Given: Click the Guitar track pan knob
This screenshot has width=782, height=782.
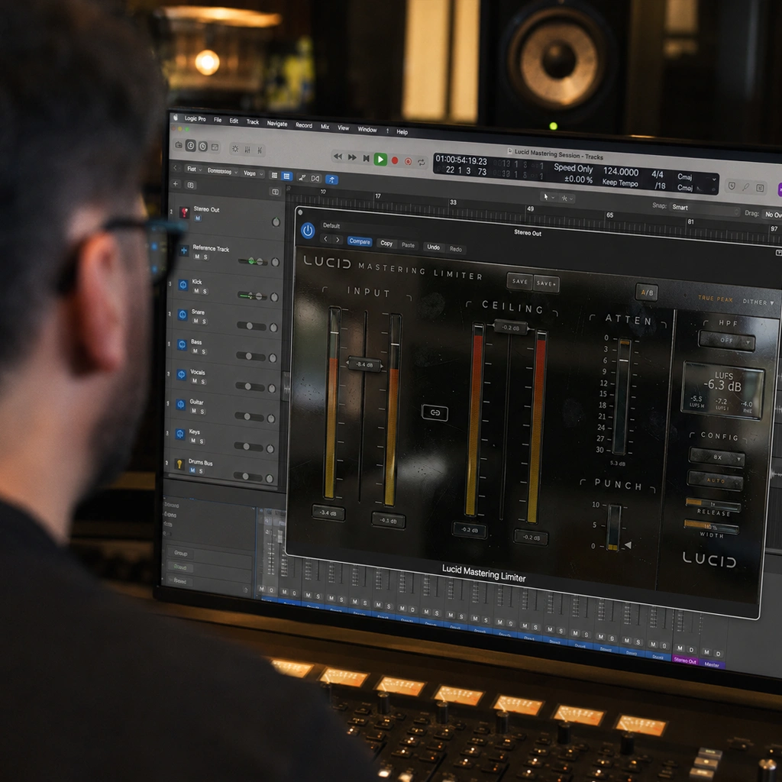Looking at the screenshot, I should coord(271,418).
